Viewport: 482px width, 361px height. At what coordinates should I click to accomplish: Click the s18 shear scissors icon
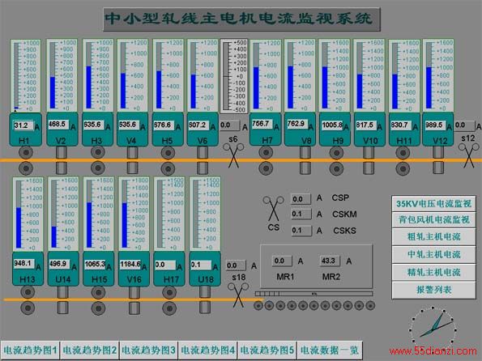(x=238, y=295)
